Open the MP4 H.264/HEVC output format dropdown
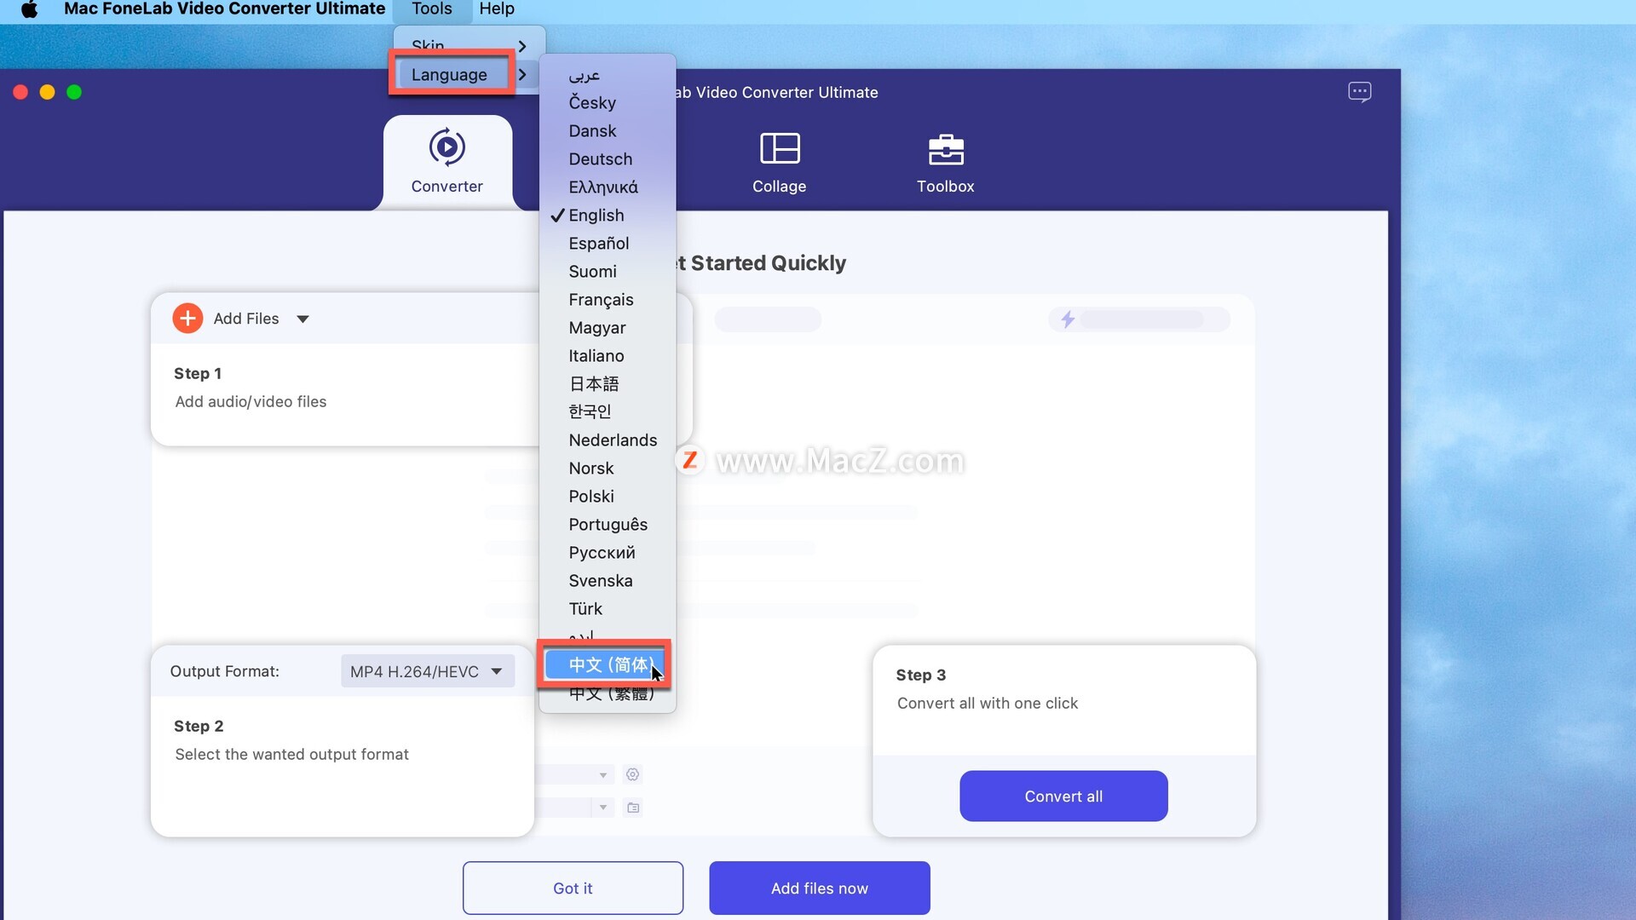 tap(427, 671)
